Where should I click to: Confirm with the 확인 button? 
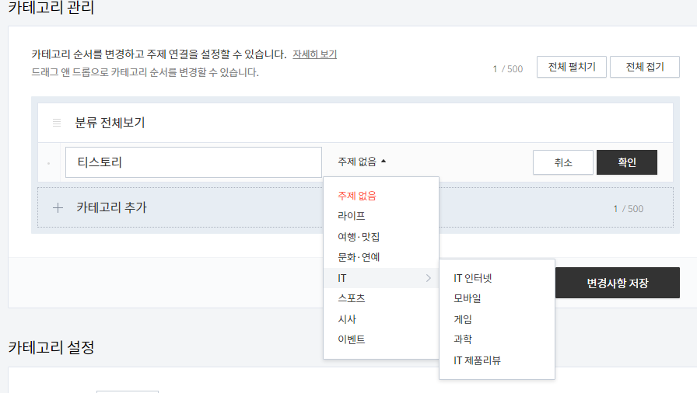pos(627,162)
